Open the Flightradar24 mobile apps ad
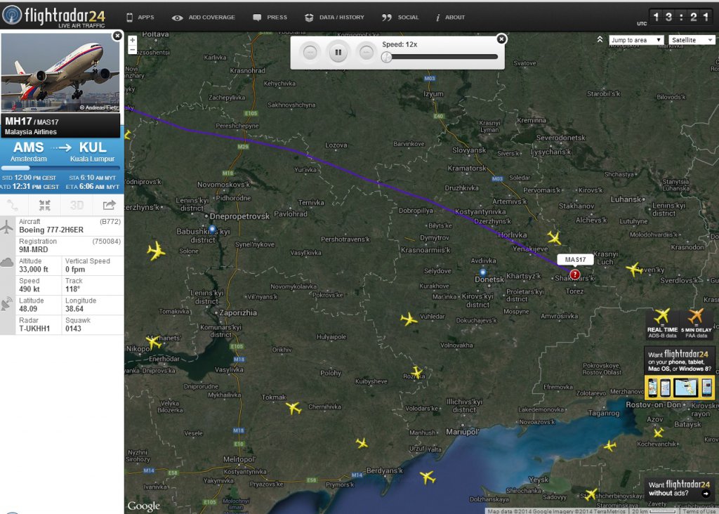The width and height of the screenshot is (719, 514). click(679, 374)
